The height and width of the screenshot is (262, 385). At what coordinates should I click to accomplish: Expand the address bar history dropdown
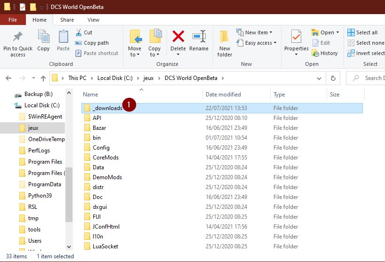pos(321,78)
